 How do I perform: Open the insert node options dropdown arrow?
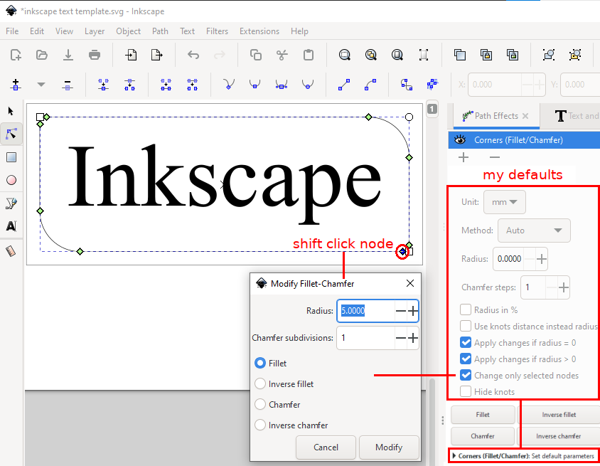pos(41,85)
